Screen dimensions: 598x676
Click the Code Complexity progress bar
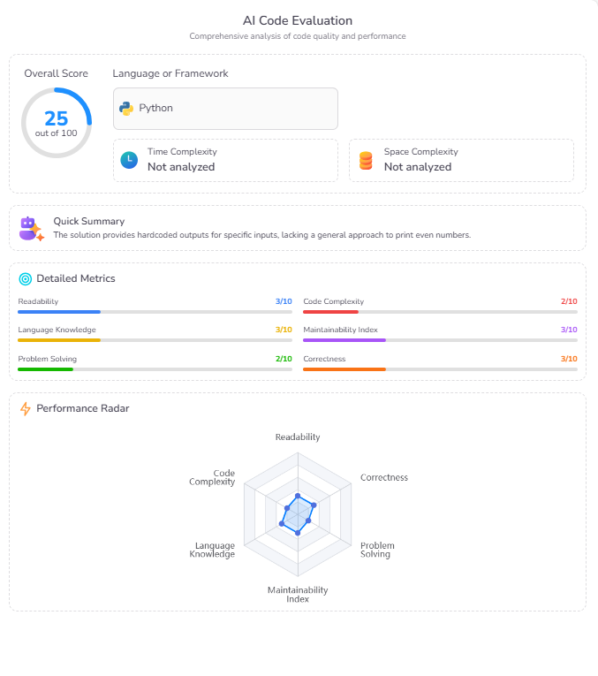440,312
